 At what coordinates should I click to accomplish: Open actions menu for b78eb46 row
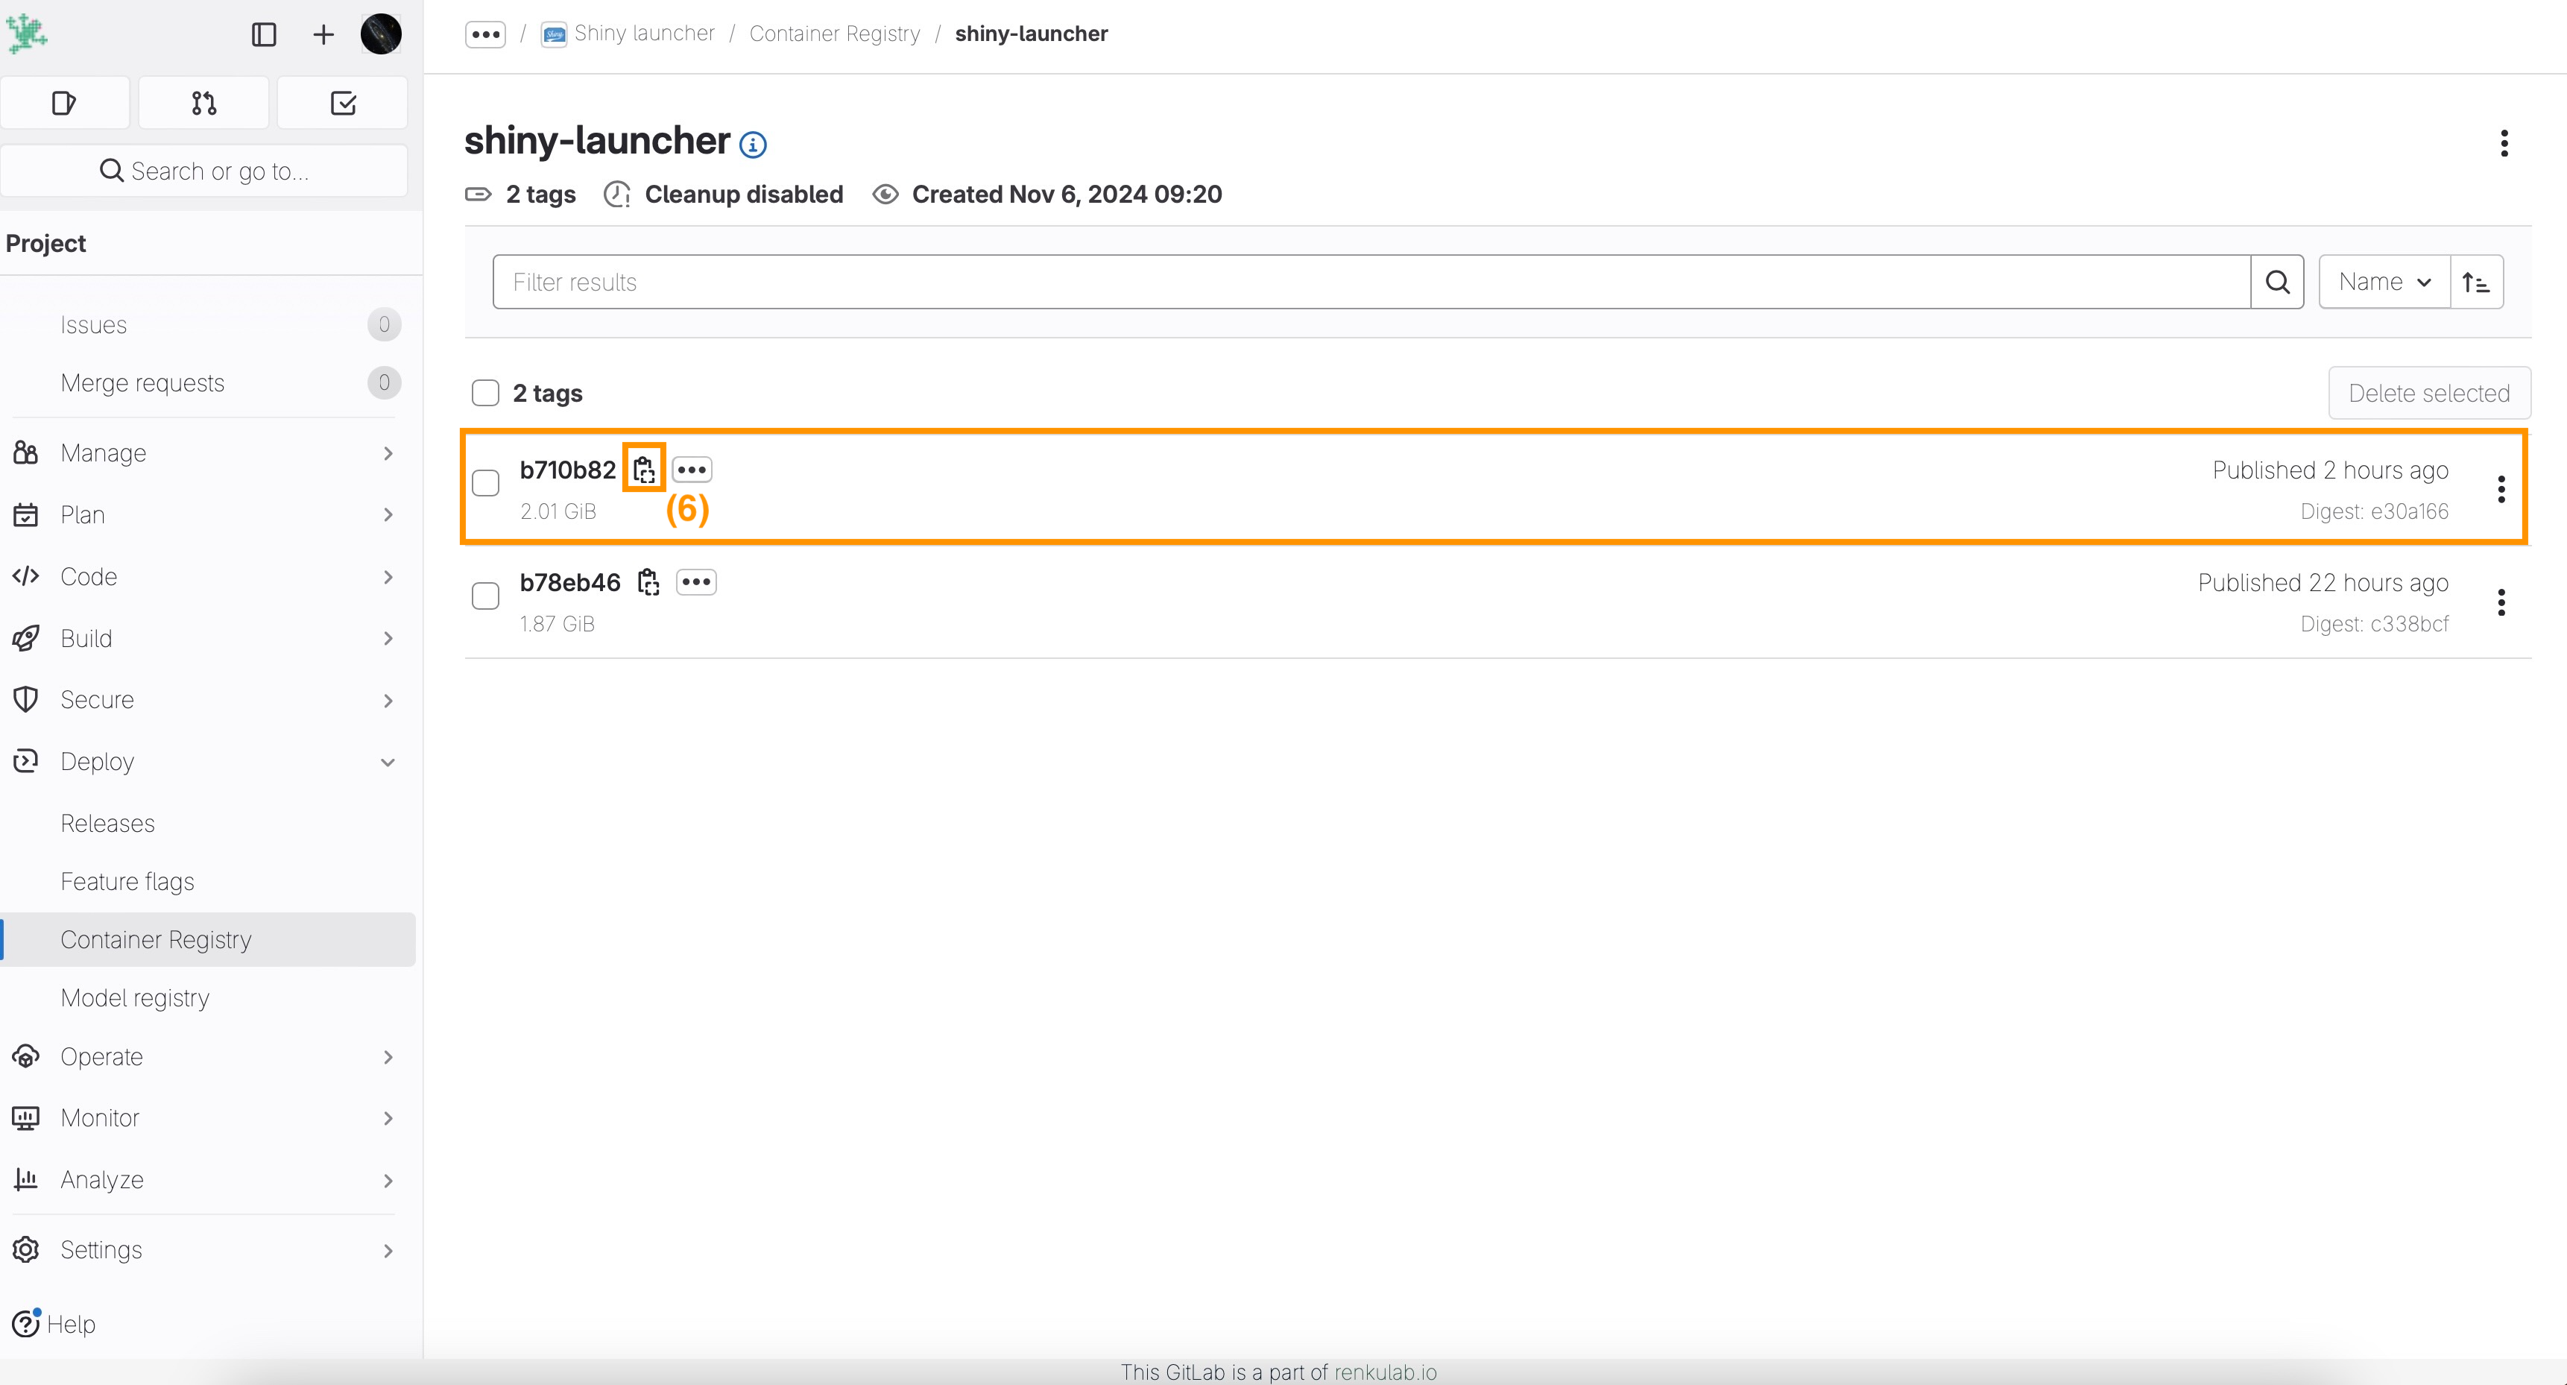point(2501,602)
